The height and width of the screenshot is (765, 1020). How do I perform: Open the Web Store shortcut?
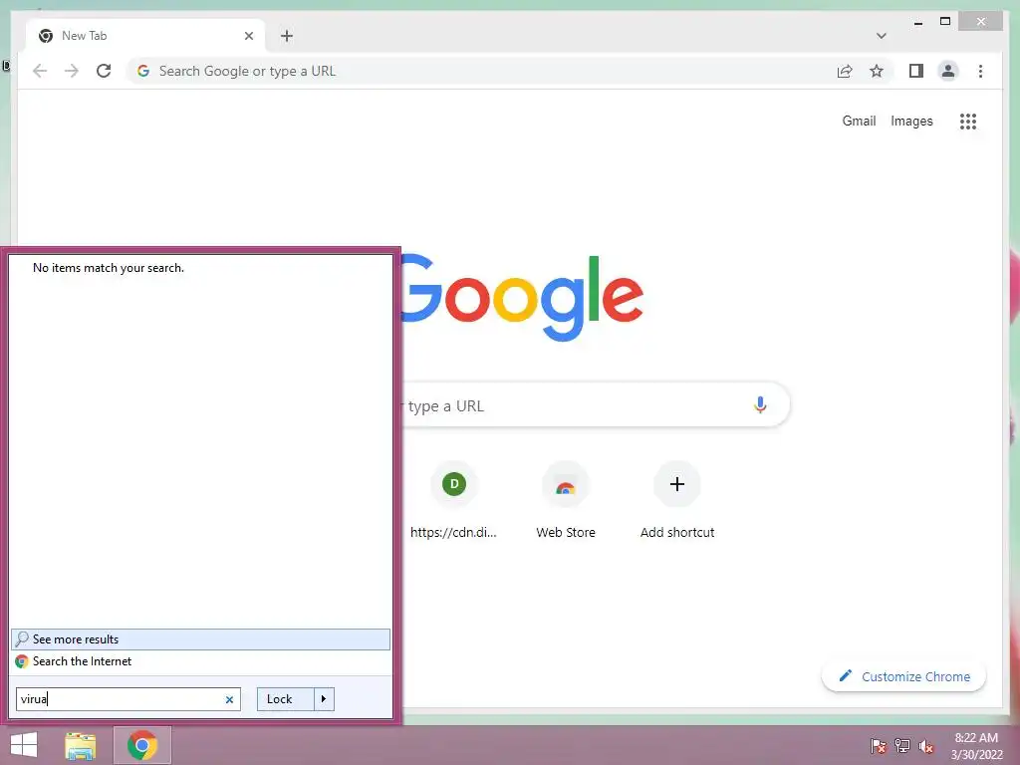pos(566,501)
